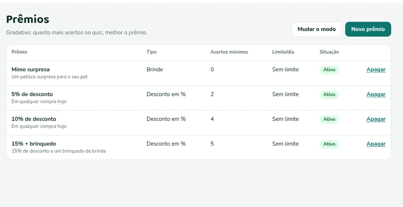Click Desconto em % in 15% + brinquedo row
This screenshot has width=403, height=207.
pyautogui.click(x=166, y=144)
